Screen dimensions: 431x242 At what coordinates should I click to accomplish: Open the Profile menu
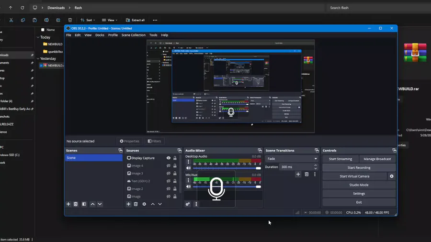coord(113,35)
